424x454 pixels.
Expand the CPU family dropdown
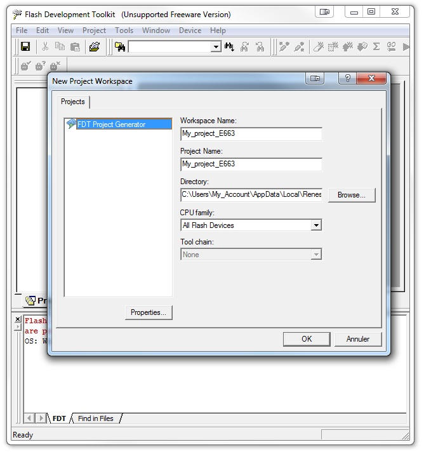[x=316, y=225]
